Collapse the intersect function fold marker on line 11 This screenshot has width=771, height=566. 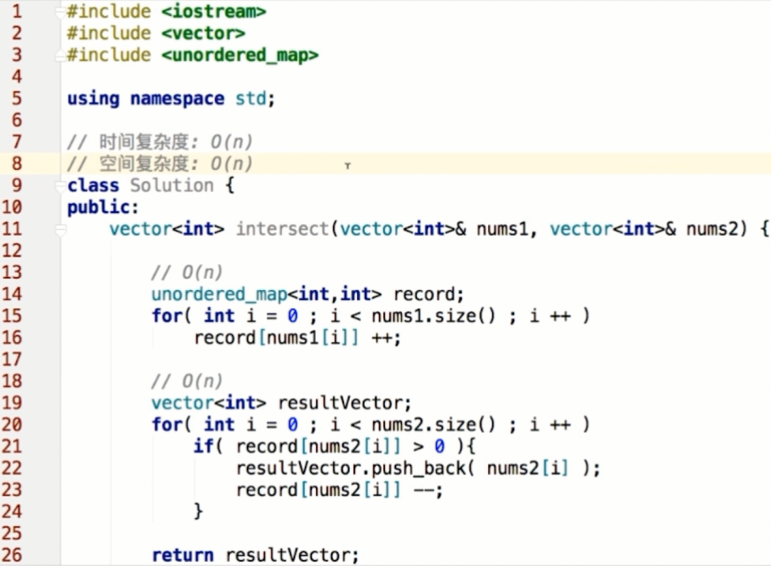(x=61, y=229)
